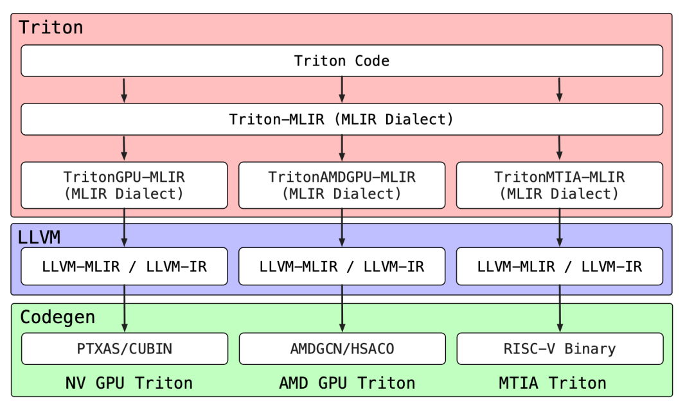The image size is (694, 408).
Task: Select the LLVM section heading
Action: click(x=39, y=237)
